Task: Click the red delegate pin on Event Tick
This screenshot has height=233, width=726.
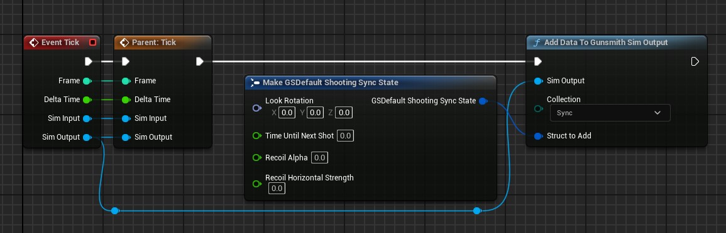Action: 92,43
